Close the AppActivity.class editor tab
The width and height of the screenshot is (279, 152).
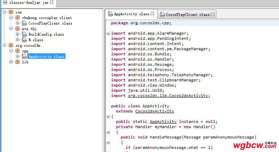click(x=152, y=14)
